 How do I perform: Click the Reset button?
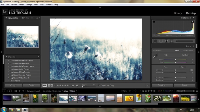pyautogui.click(x=184, y=85)
